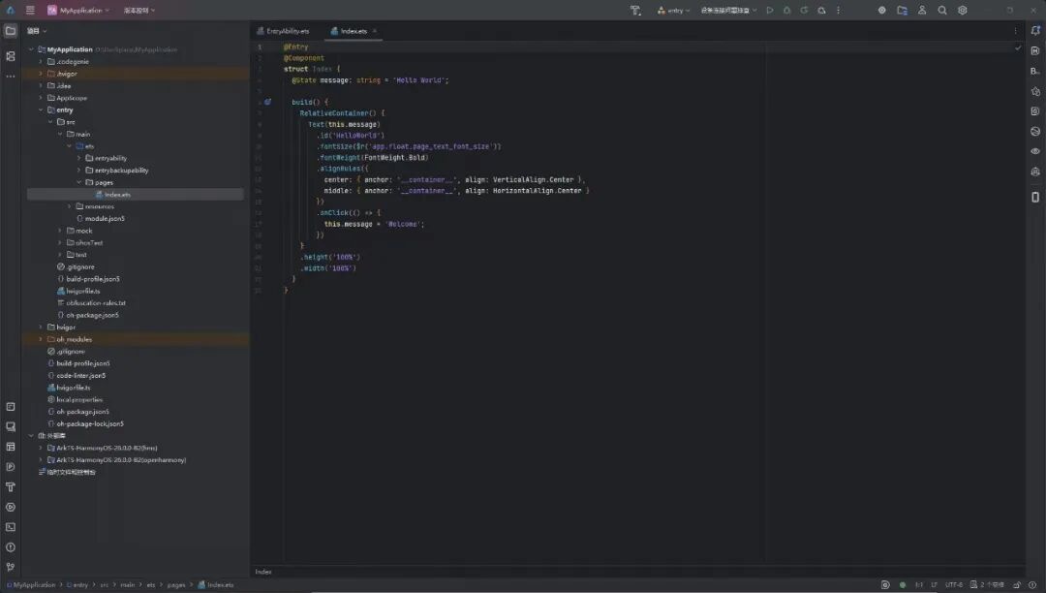Collapse the entry module folder

pos(41,110)
